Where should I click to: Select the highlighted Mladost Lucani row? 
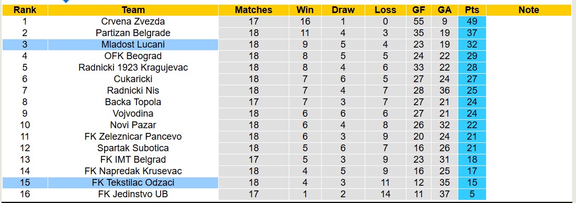pyautogui.click(x=244, y=45)
